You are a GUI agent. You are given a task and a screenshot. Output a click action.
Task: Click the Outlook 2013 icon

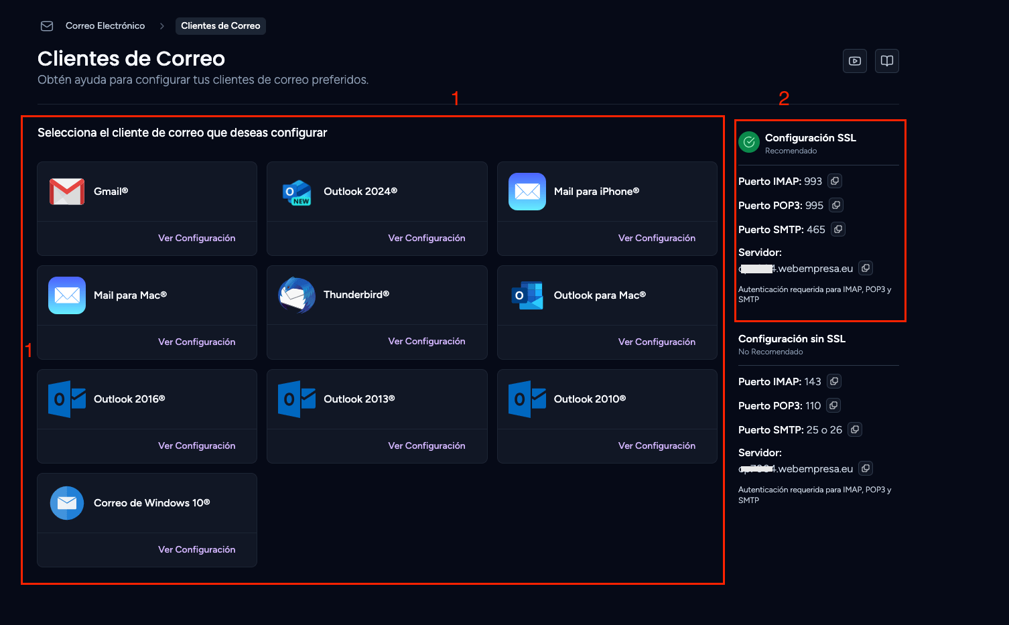pos(297,399)
